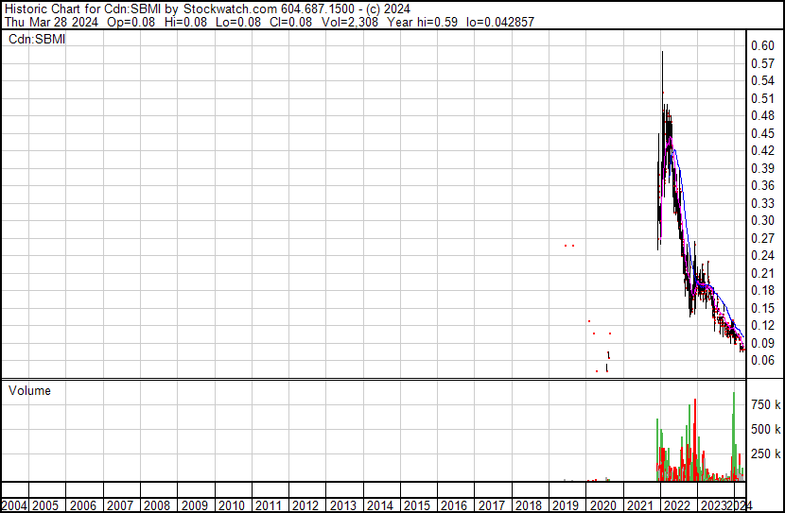Click the 0.30 price axis label
The height and width of the screenshot is (513, 785).
[x=762, y=220]
